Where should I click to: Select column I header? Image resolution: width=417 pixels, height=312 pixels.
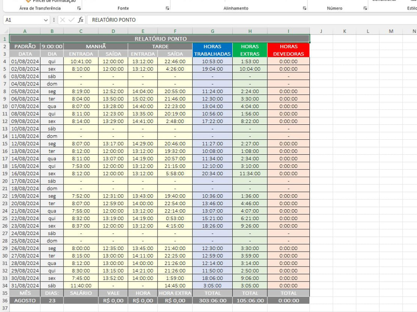pyautogui.click(x=288, y=31)
